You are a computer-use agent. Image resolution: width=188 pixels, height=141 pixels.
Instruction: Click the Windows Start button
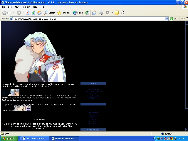click(9, 138)
